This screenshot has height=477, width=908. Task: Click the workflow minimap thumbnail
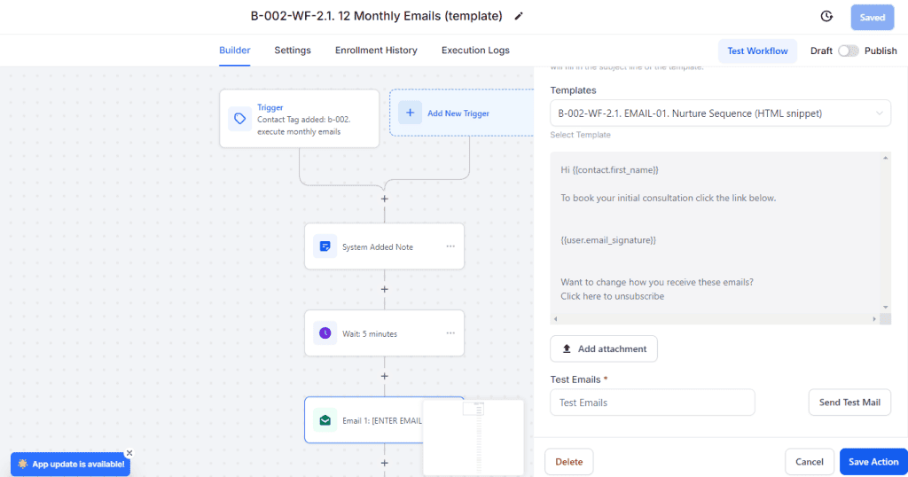point(474,438)
